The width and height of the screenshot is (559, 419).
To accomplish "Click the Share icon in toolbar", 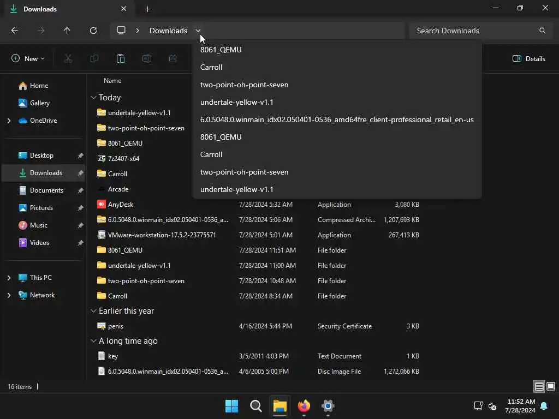I will 173,58.
